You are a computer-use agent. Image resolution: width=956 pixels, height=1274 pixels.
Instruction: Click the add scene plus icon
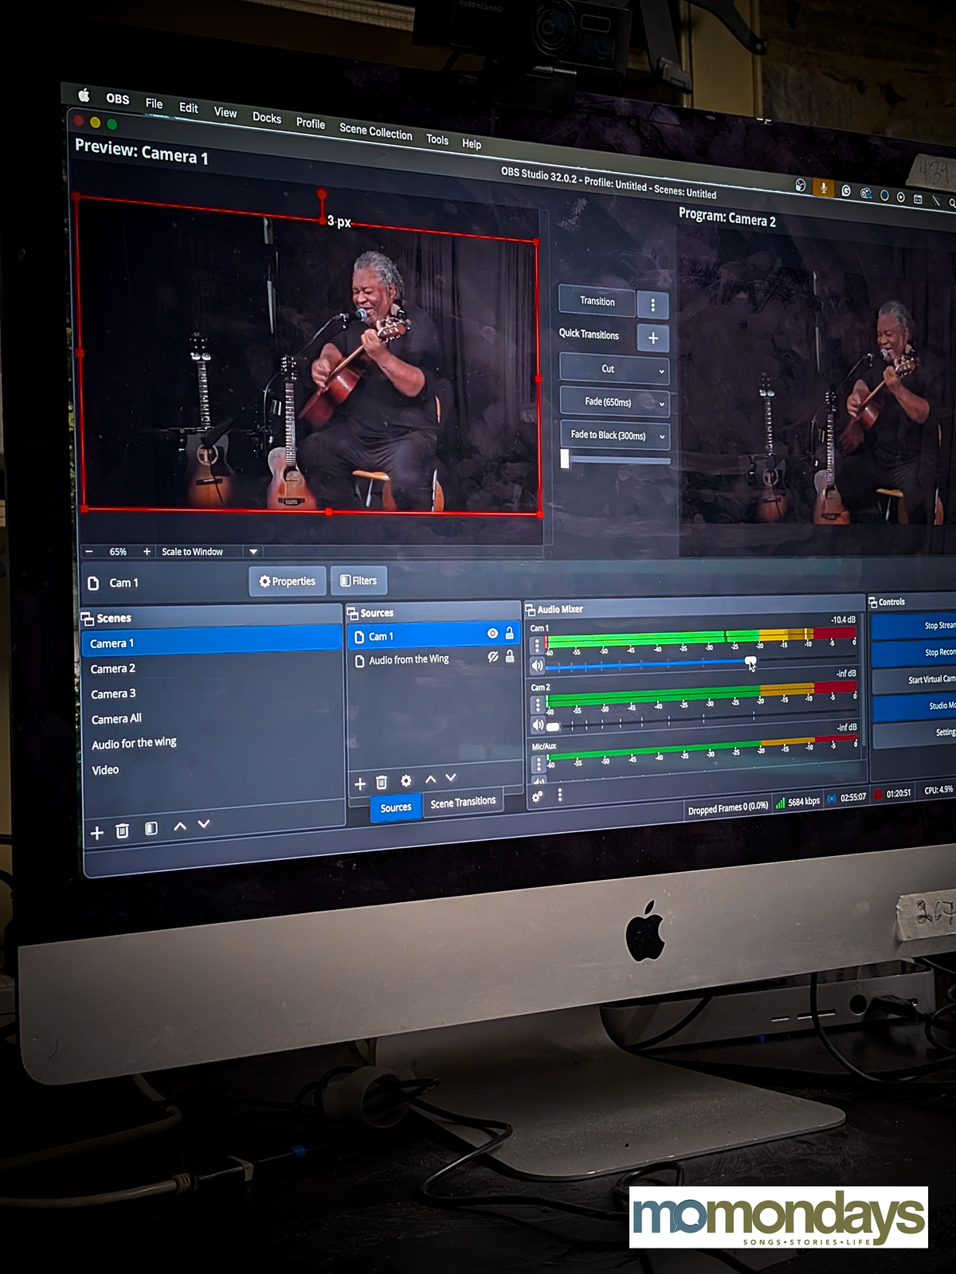tap(97, 833)
